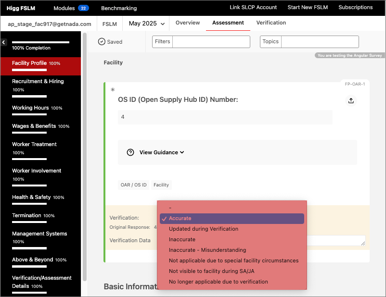
Task: Open the Benchmarking menu item
Action: [x=119, y=8]
